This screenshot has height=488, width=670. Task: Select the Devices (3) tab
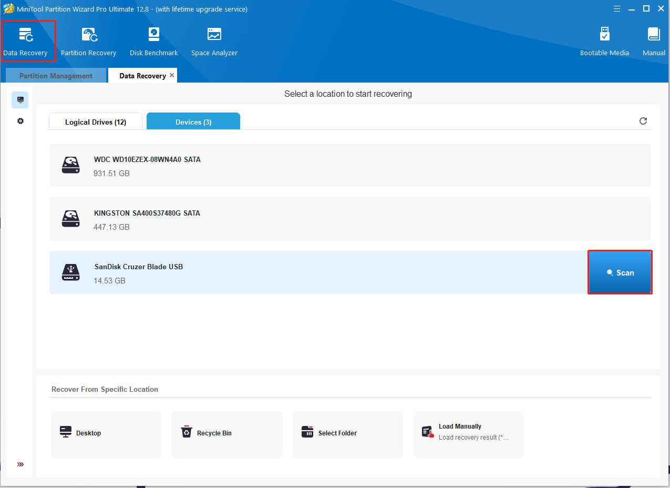(x=193, y=122)
